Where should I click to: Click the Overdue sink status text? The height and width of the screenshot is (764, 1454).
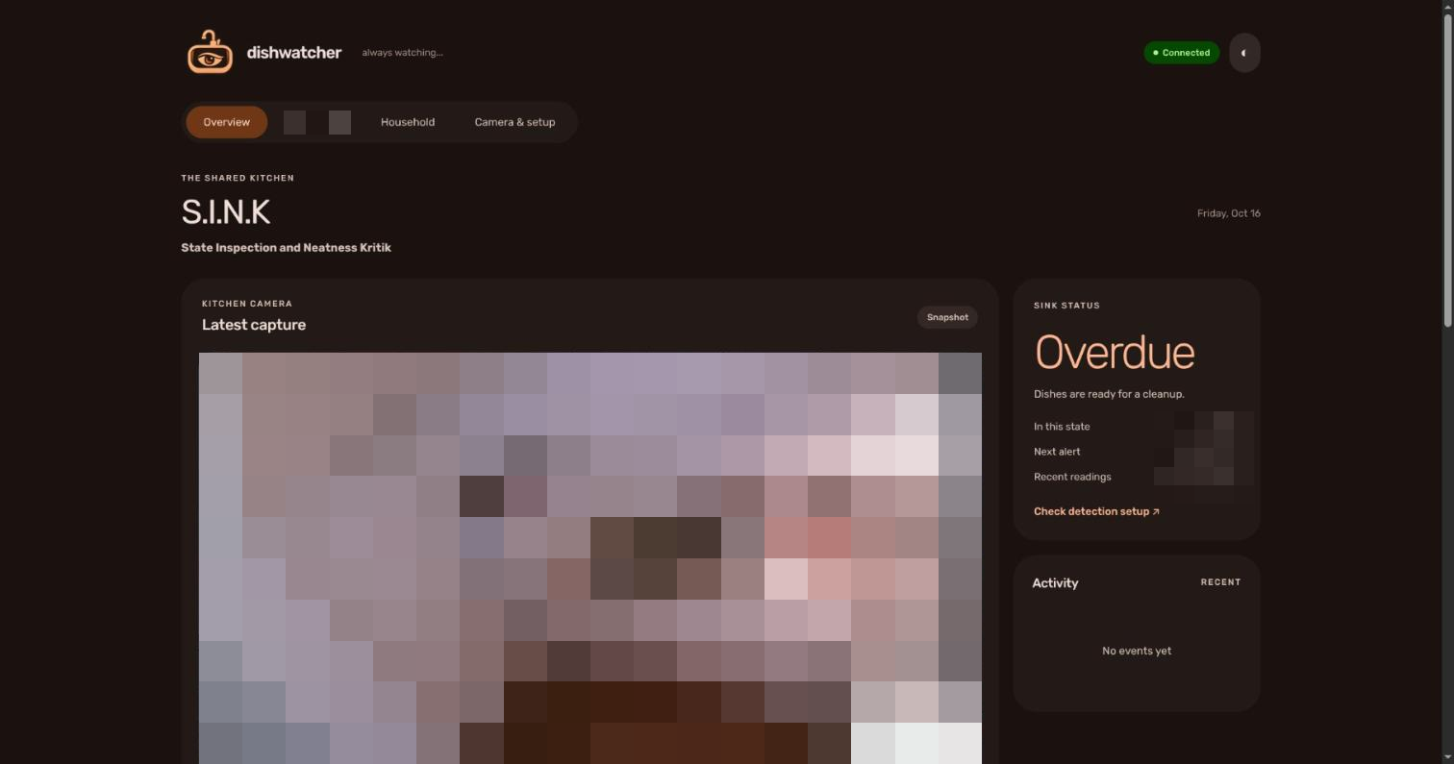point(1115,354)
